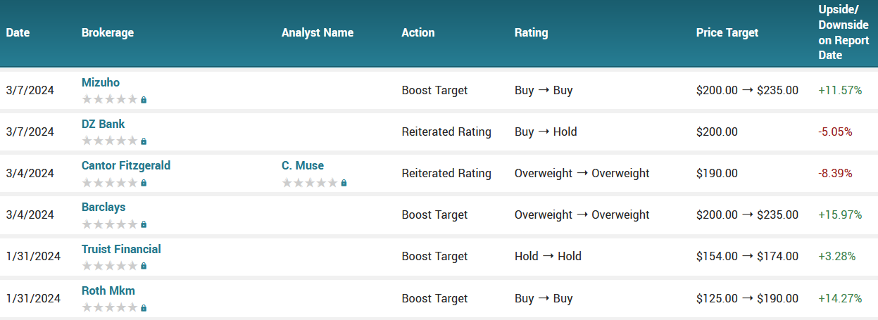Click the star rating under Mizuho

pos(110,100)
